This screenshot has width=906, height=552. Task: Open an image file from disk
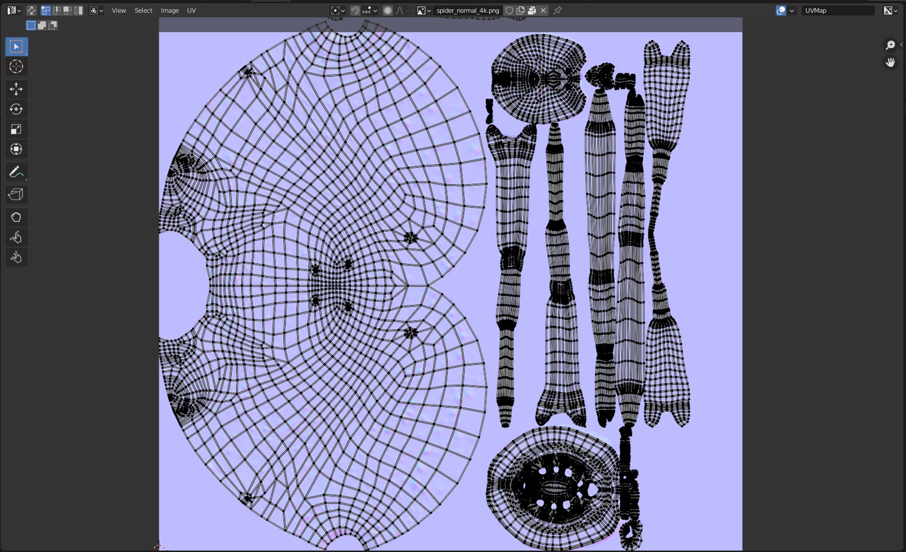(532, 10)
